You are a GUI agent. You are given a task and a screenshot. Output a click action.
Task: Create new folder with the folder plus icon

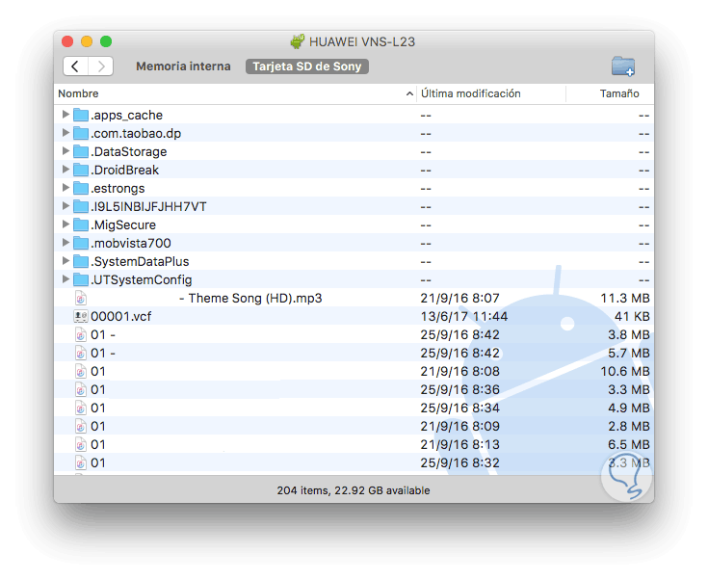[x=623, y=66]
